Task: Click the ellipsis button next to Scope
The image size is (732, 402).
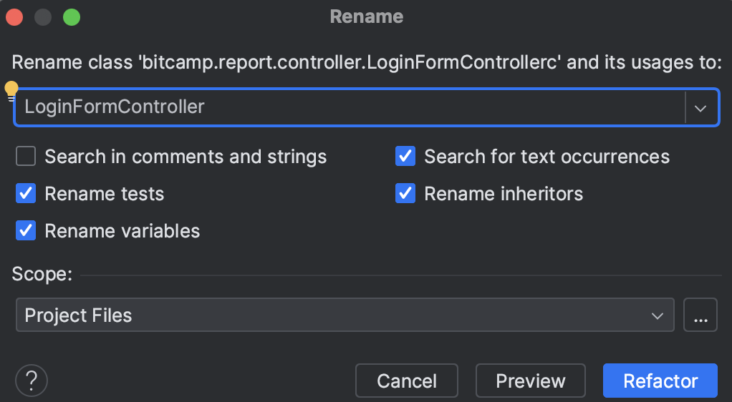Action: pyautogui.click(x=700, y=315)
